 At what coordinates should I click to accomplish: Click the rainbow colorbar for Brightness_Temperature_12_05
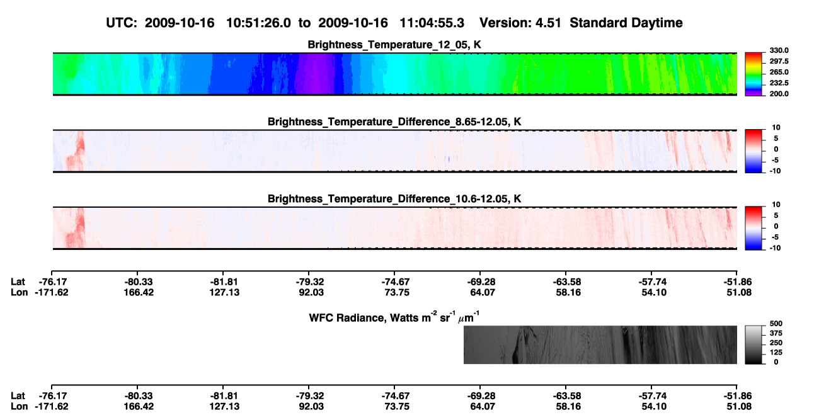[753, 74]
